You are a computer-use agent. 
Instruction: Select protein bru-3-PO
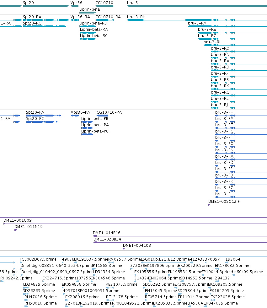click(241, 147)
